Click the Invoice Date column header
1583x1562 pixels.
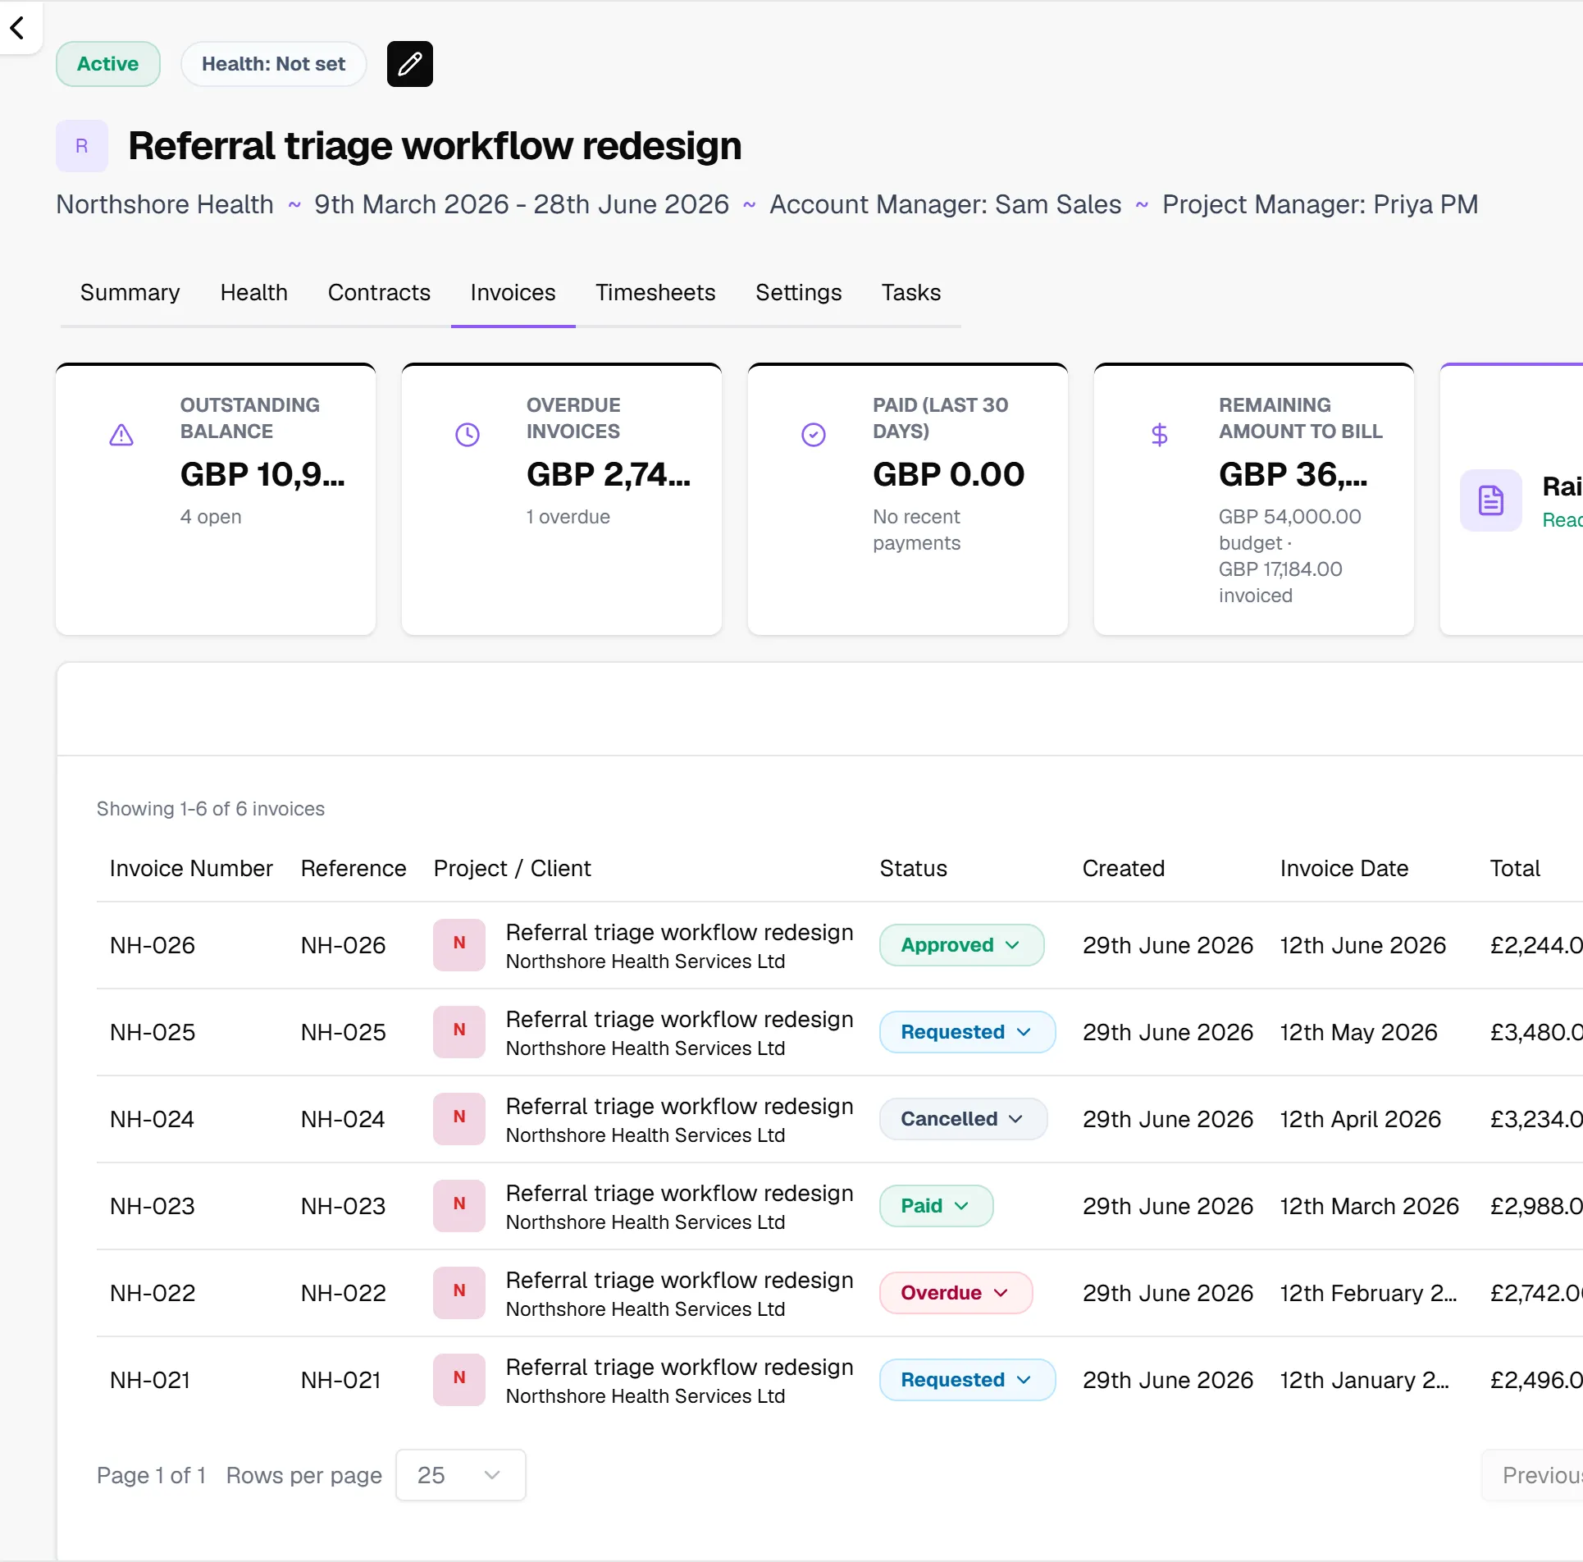1344,869
